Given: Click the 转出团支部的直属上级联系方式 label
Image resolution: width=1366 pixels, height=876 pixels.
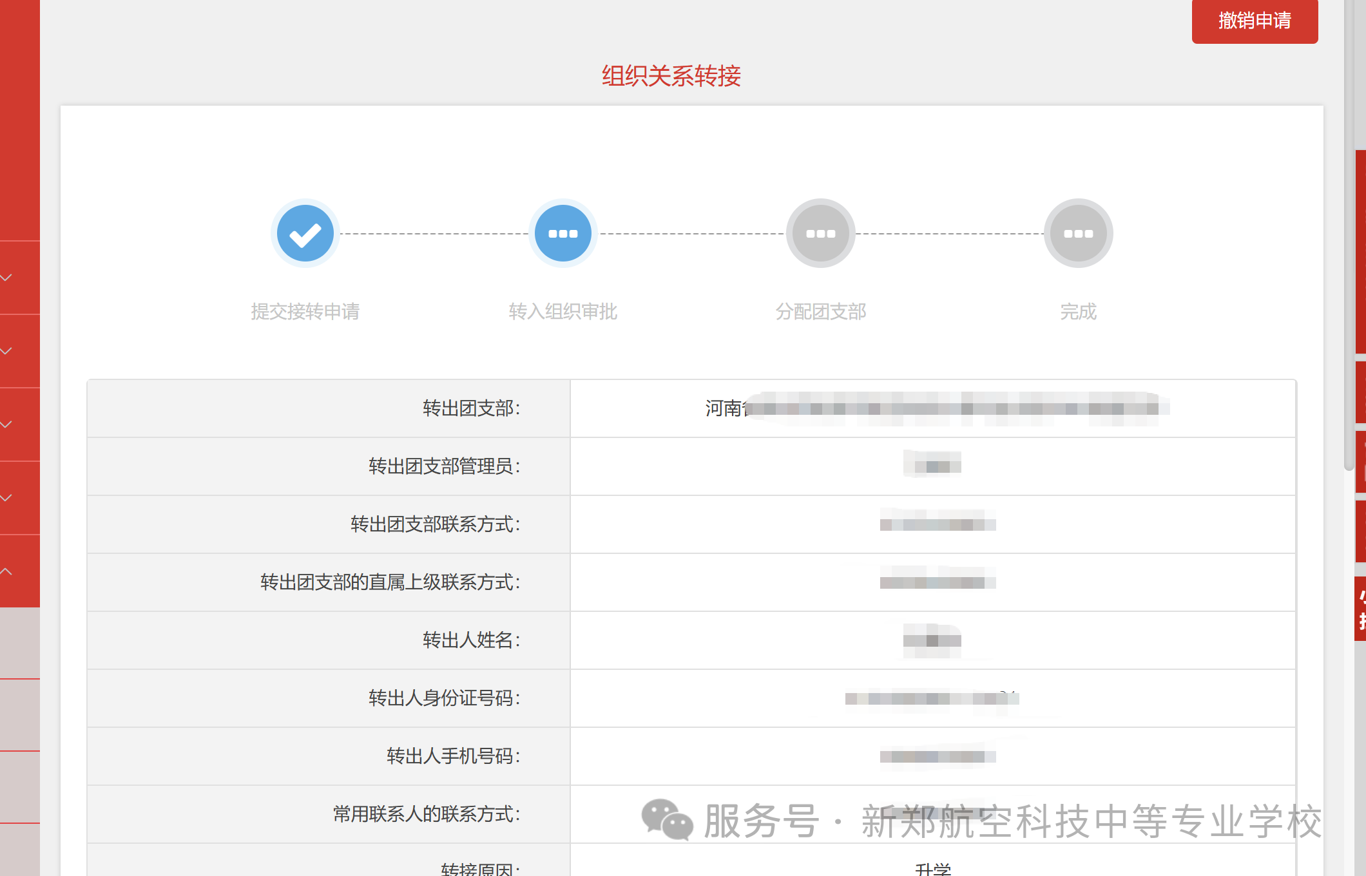Looking at the screenshot, I should tap(390, 582).
